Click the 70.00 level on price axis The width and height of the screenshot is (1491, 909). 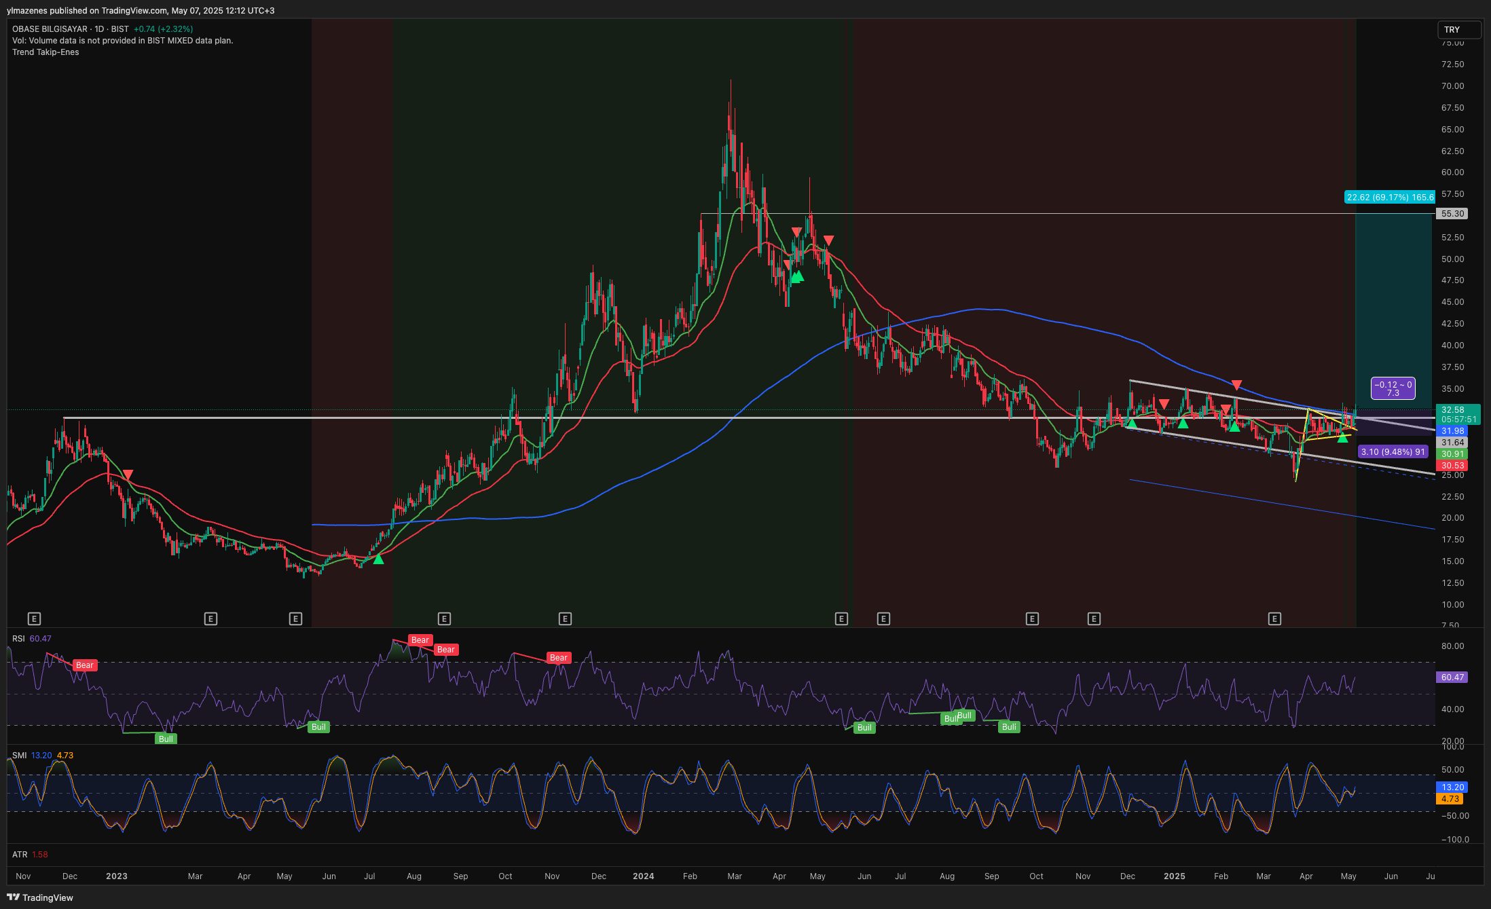coord(1452,86)
